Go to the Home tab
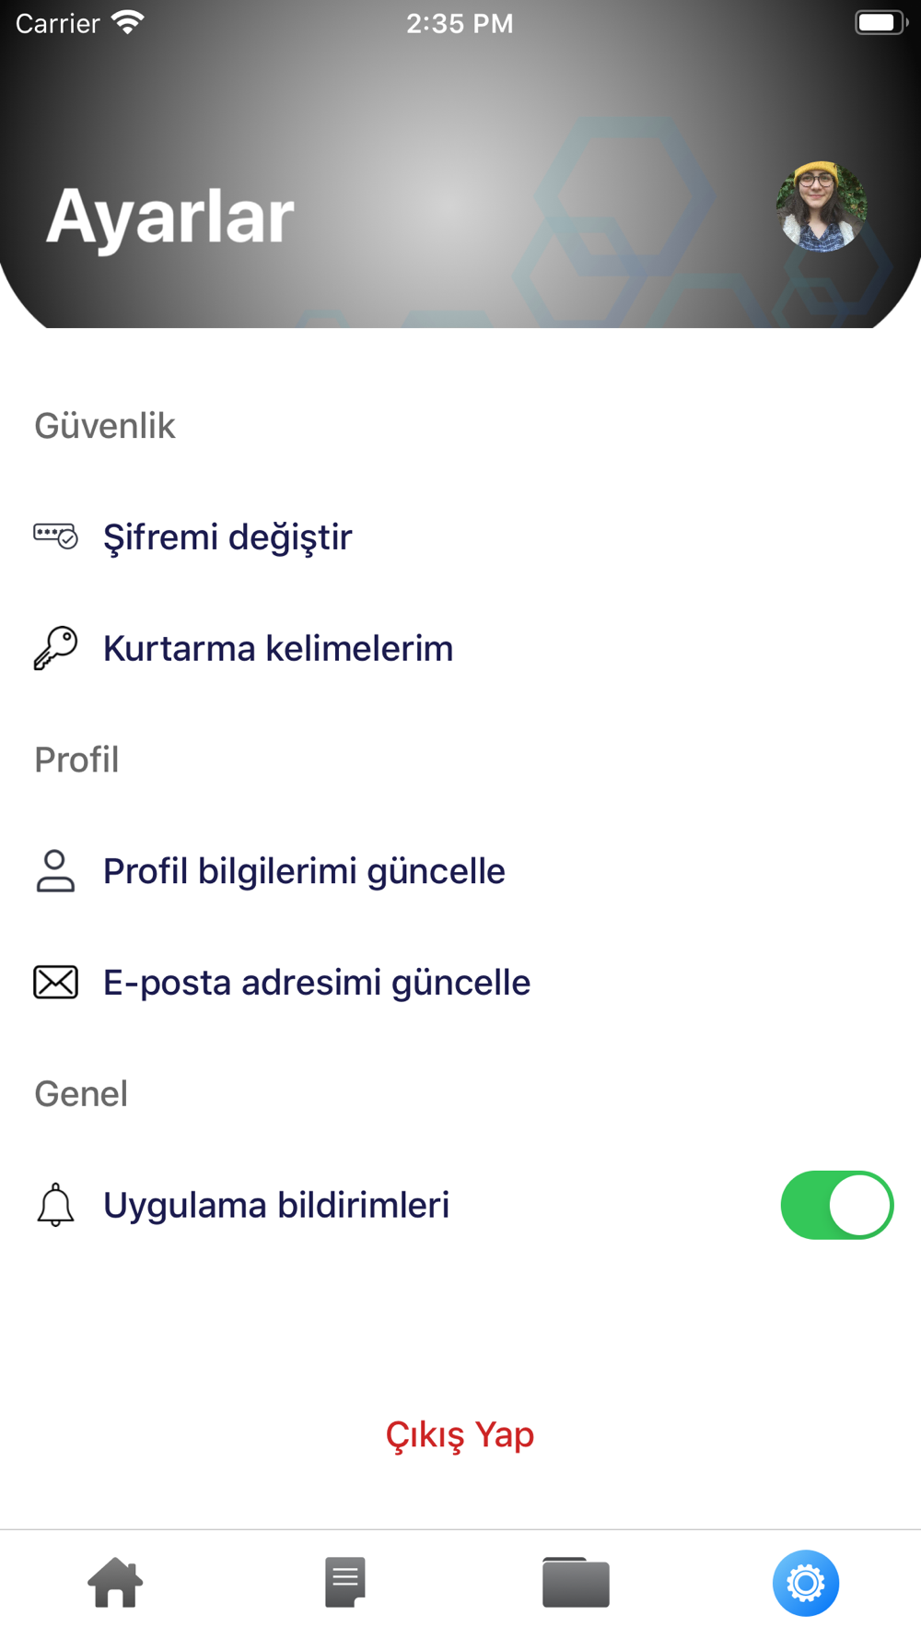The width and height of the screenshot is (921, 1639). pos(115,1583)
